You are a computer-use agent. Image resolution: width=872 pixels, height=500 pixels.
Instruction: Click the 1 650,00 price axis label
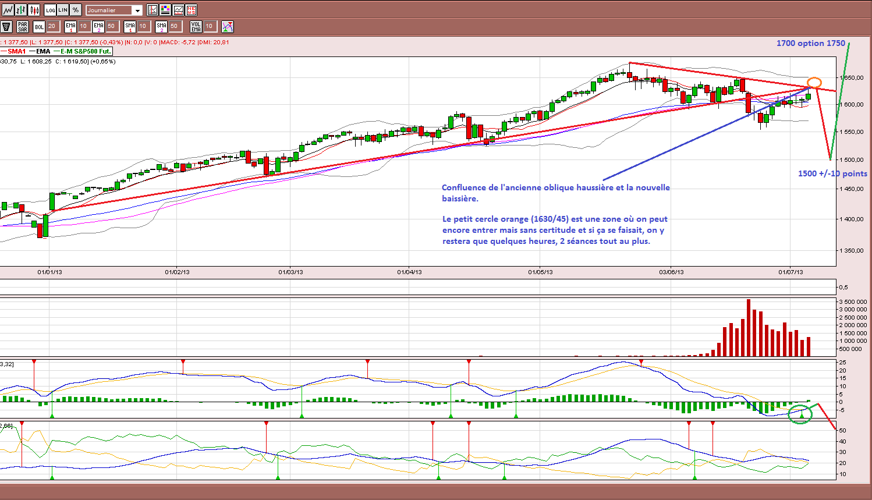click(x=851, y=77)
